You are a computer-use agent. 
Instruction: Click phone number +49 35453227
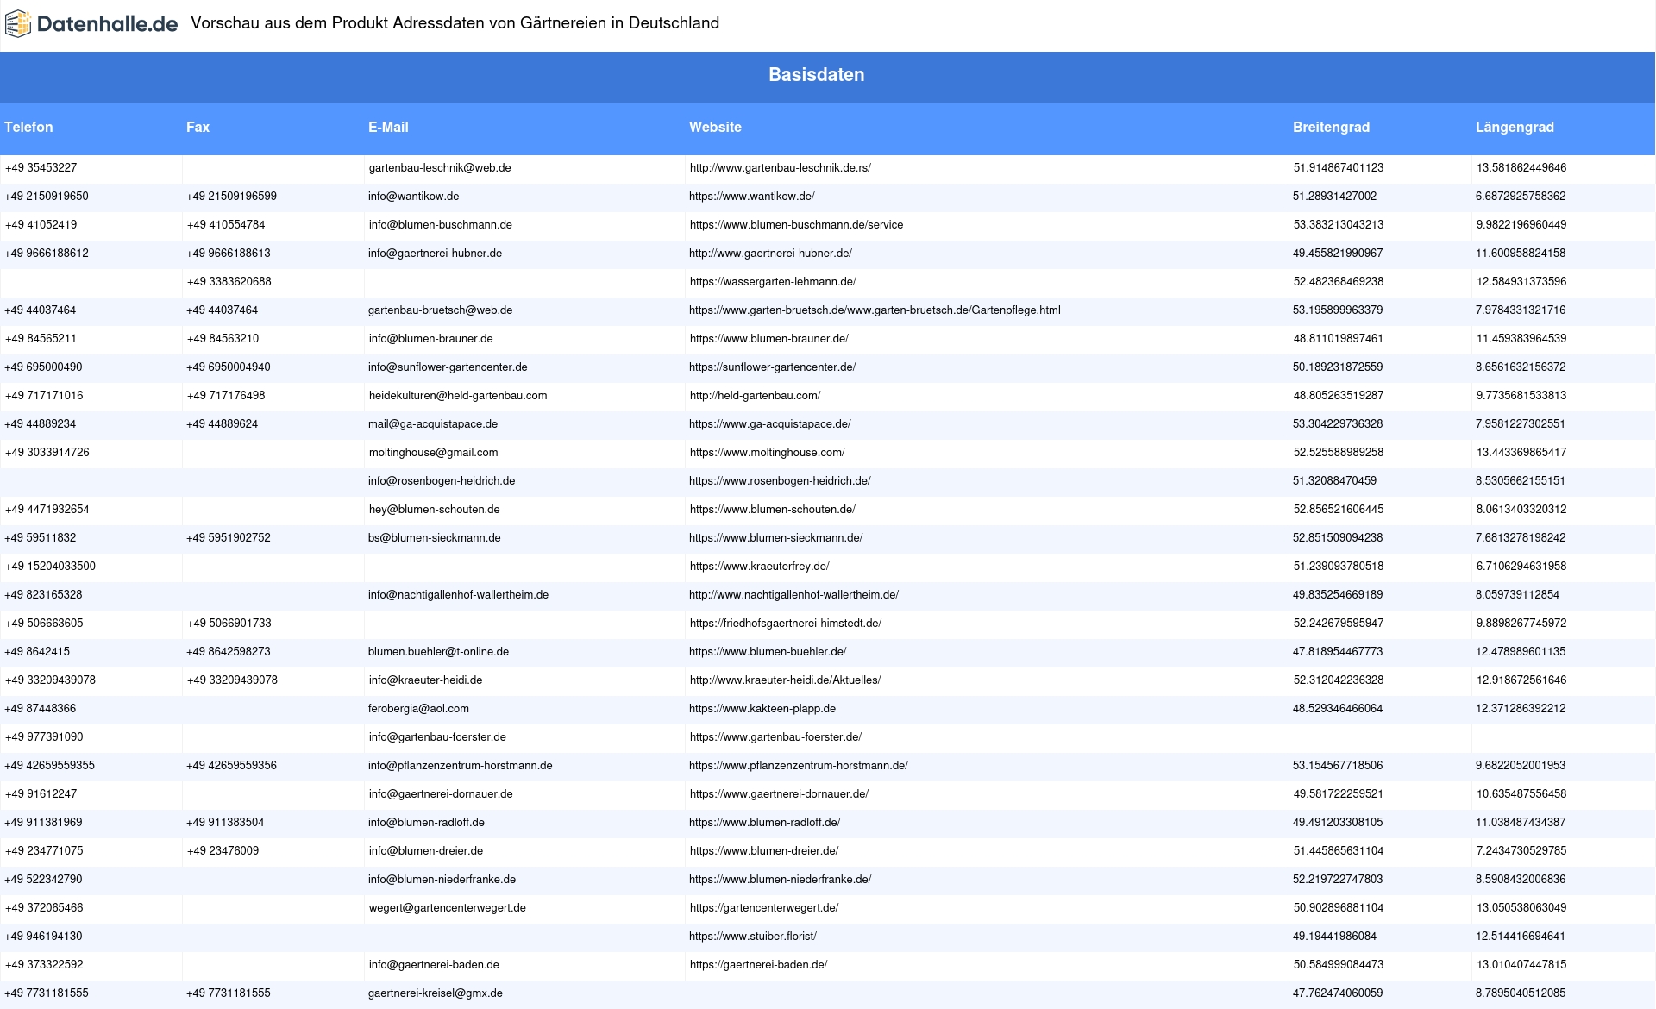[41, 168]
